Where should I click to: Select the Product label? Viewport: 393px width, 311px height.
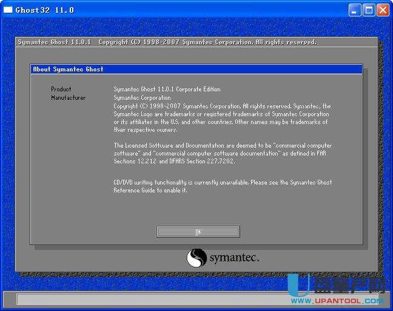pyautogui.click(x=61, y=90)
